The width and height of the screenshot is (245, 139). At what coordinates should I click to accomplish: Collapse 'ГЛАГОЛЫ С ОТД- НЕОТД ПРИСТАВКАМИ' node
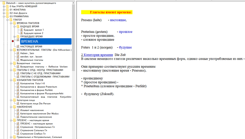point(11,70)
